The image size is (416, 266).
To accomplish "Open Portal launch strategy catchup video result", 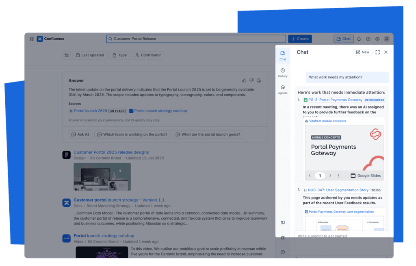I will [x=104, y=236].
